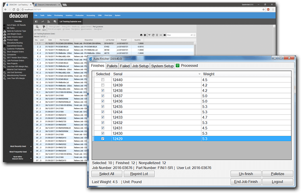Click the filter funnel icon above lot grid
Screen dimensions: 301x193
149,35
